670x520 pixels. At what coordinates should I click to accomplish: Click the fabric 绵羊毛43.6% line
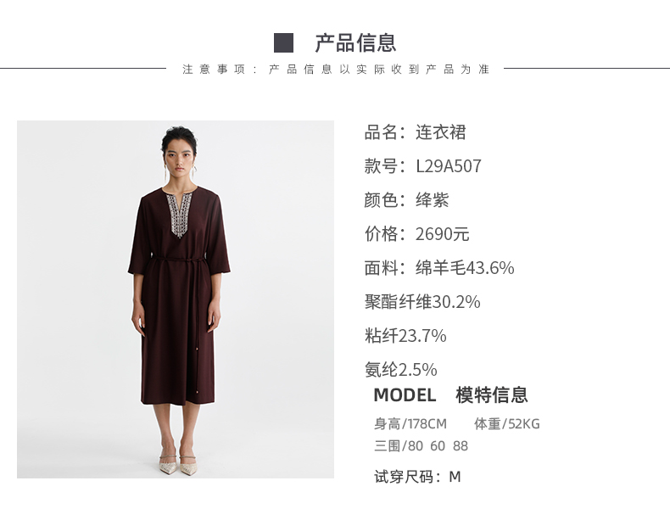pyautogui.click(x=439, y=268)
